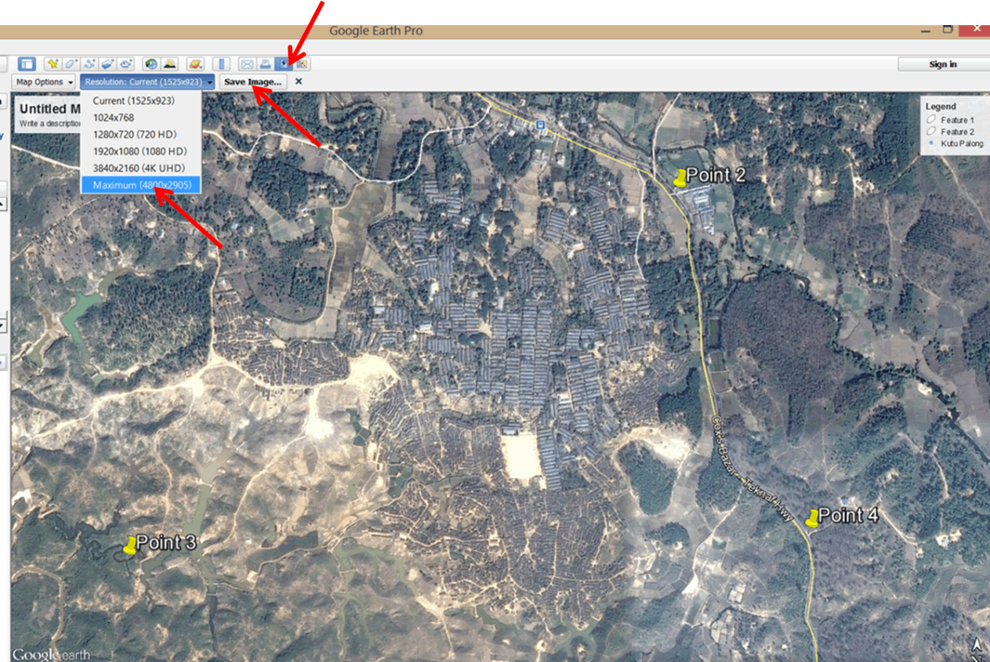Image resolution: width=990 pixels, height=662 pixels.
Task: Choose 1280x720 (720 HD) resolution
Action: tap(141, 134)
